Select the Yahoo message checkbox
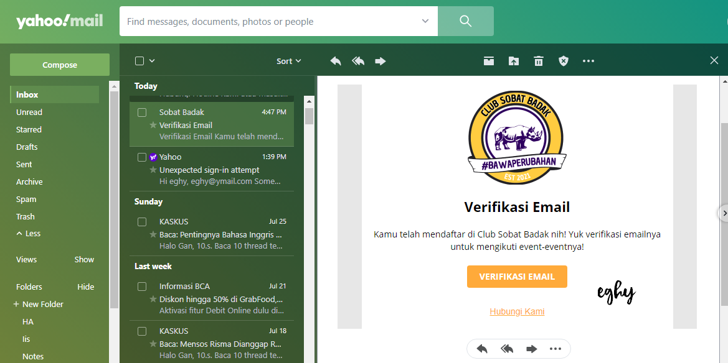Screen dimensions: 728x363 142,157
